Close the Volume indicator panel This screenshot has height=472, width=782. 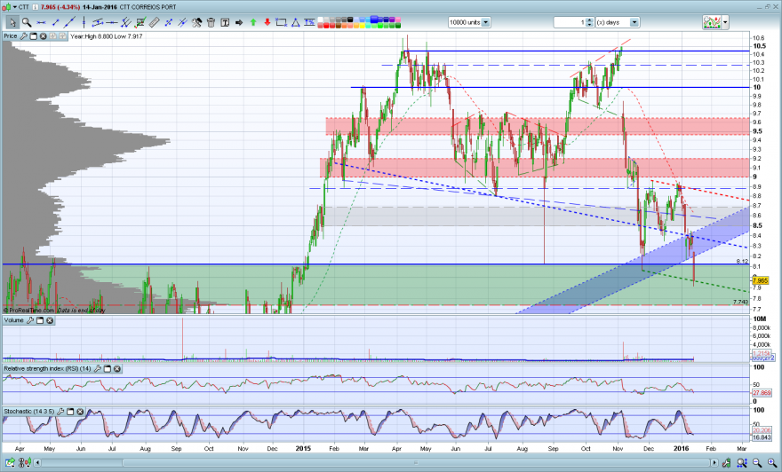(x=50, y=320)
